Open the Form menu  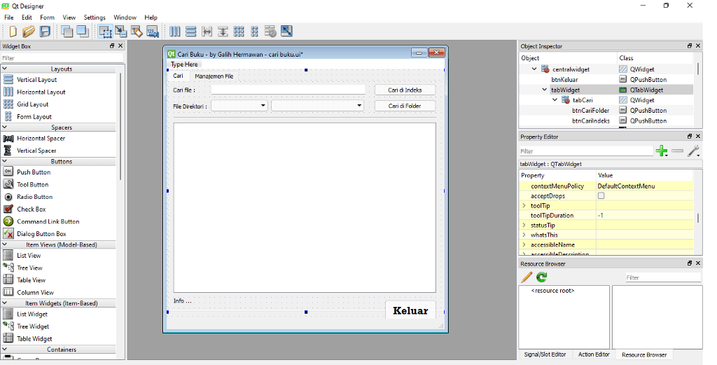tap(47, 18)
